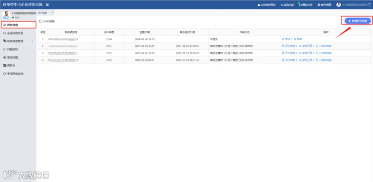
Task: Open 入库审核表 link in the 2022 row
Action: click(324, 53)
